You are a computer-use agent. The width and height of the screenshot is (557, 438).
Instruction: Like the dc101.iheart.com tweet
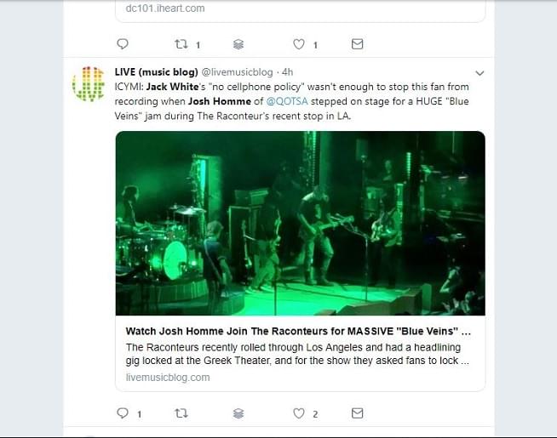[299, 44]
